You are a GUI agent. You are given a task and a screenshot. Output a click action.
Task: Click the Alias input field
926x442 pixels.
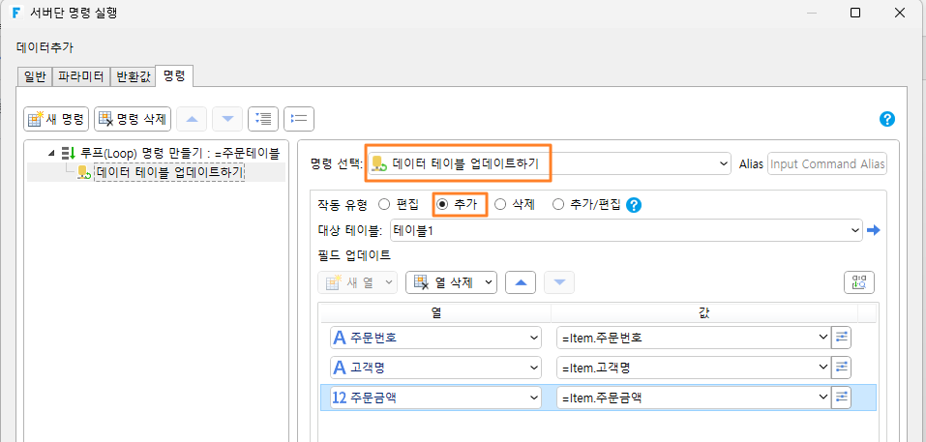coord(826,164)
